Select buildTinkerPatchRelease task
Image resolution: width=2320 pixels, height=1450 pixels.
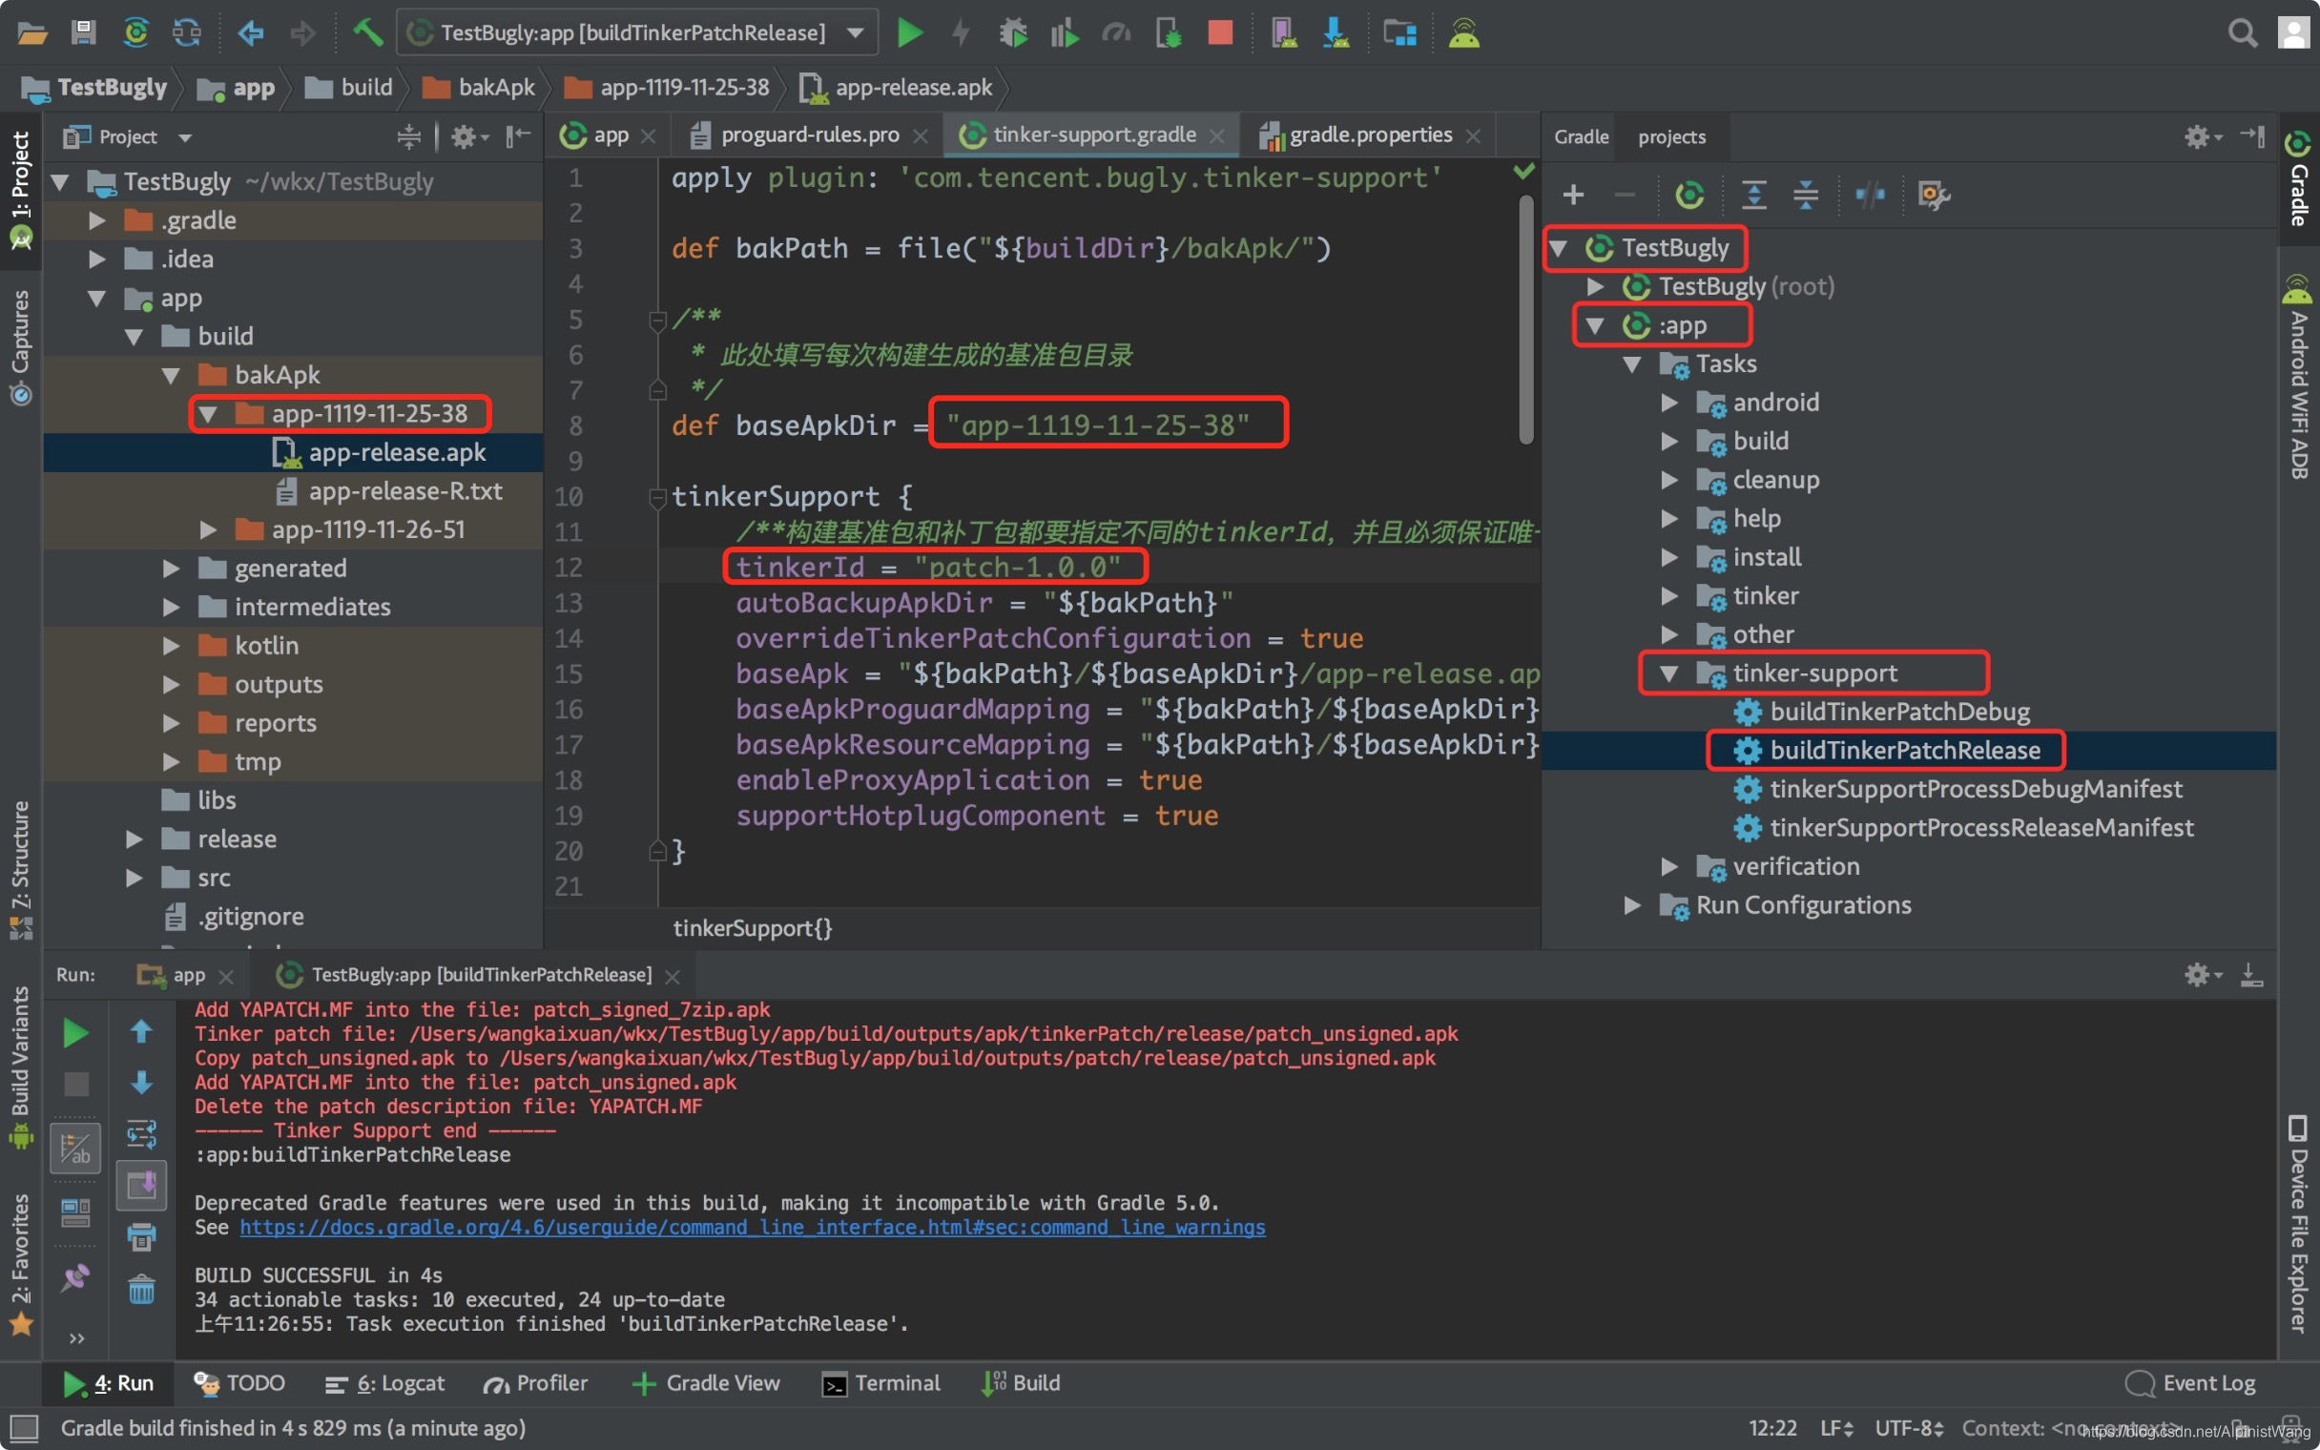click(1904, 750)
